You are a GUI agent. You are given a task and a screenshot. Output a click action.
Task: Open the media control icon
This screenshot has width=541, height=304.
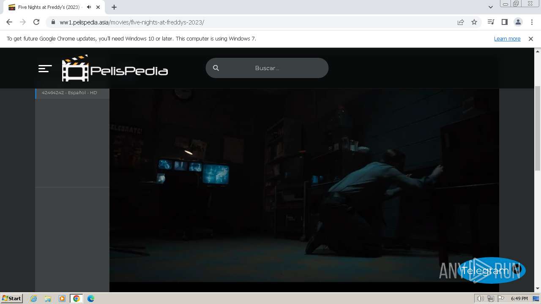491,22
